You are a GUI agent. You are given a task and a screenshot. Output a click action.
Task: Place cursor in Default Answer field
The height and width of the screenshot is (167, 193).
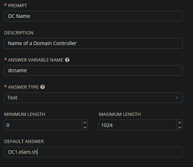93,152
